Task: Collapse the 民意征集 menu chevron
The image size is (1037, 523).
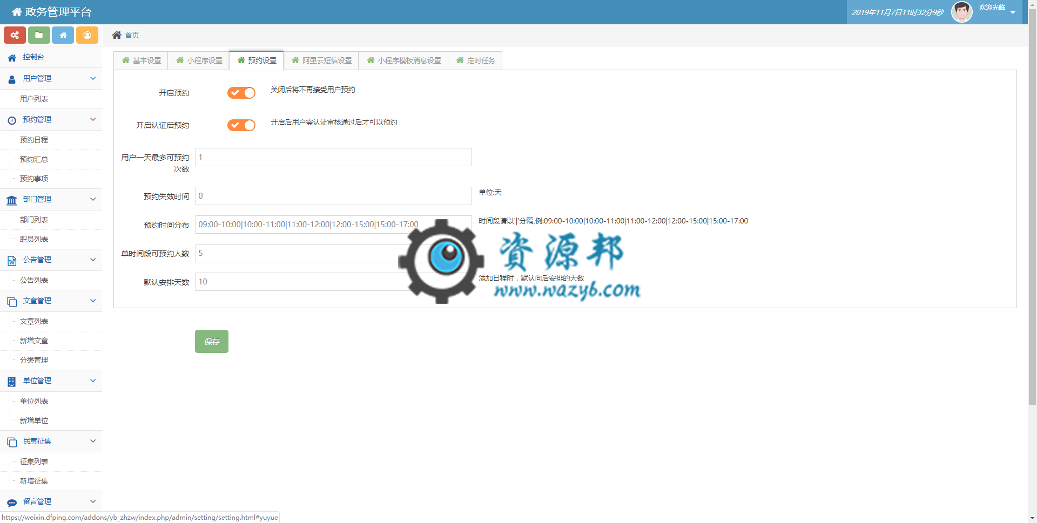Action: [x=93, y=441]
